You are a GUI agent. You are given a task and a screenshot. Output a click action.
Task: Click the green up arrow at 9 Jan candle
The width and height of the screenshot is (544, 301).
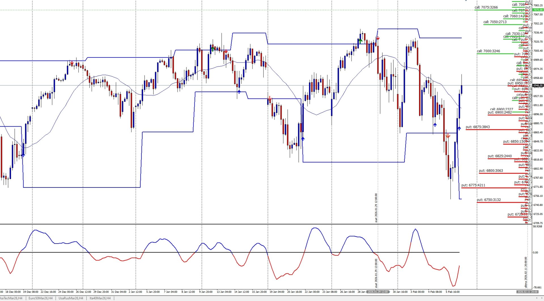coord(212,49)
